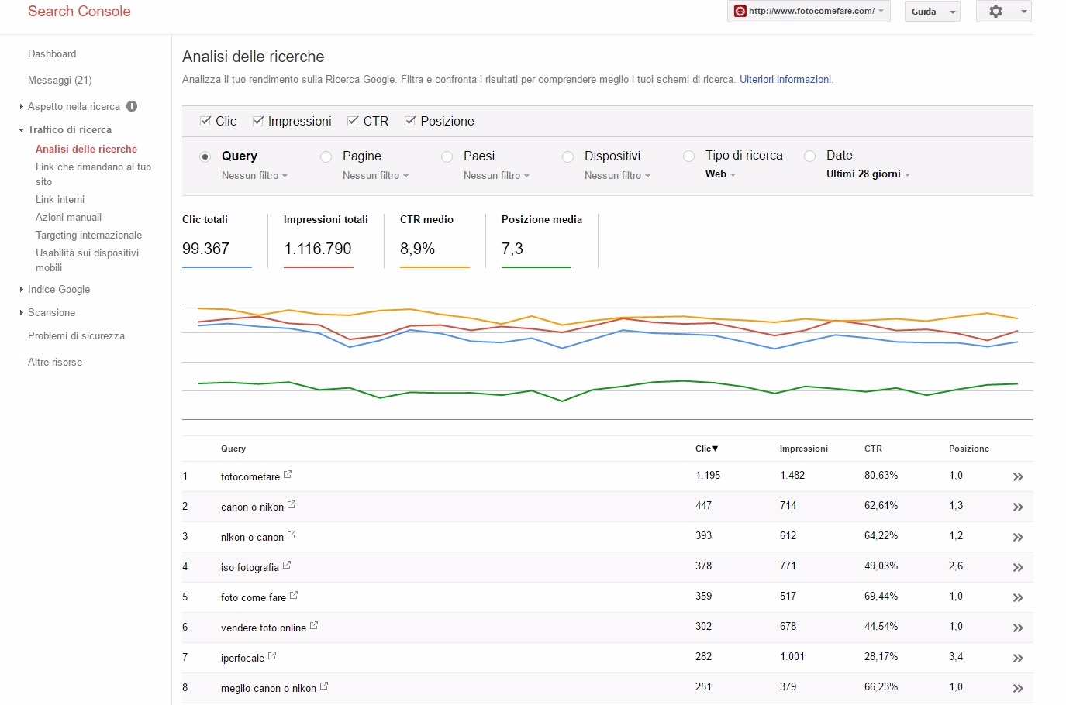Expand details arrow for iperfocale row
The width and height of the screenshot is (1066, 705).
(x=1018, y=659)
